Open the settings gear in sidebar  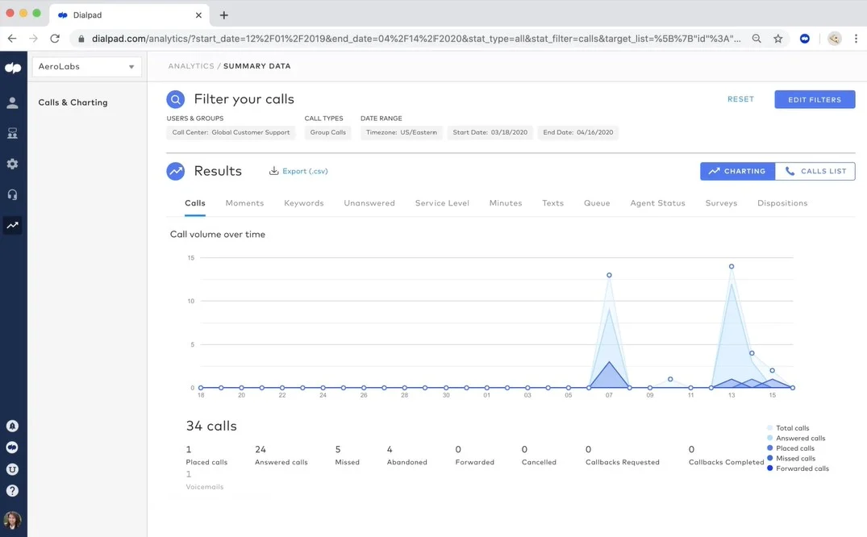tap(12, 164)
